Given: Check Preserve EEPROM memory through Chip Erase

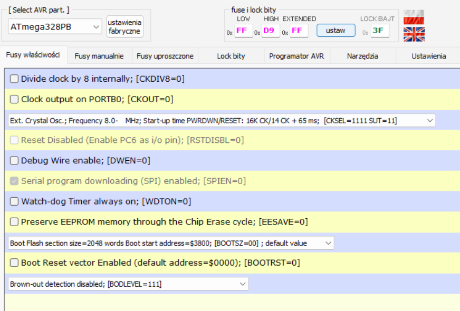Looking at the screenshot, I should click(x=14, y=222).
